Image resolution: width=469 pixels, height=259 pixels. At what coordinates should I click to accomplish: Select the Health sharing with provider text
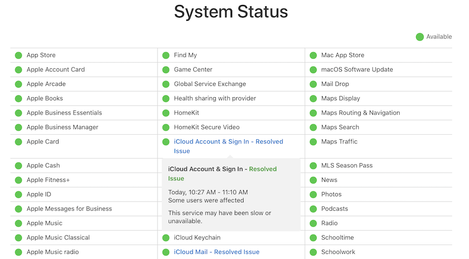click(215, 98)
